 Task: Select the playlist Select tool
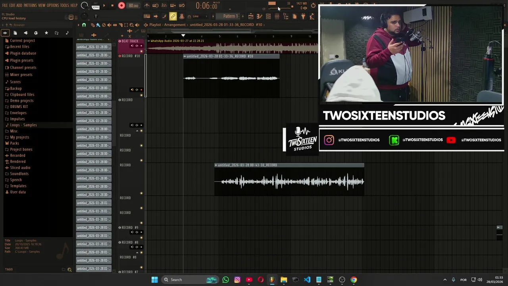coord(126,25)
